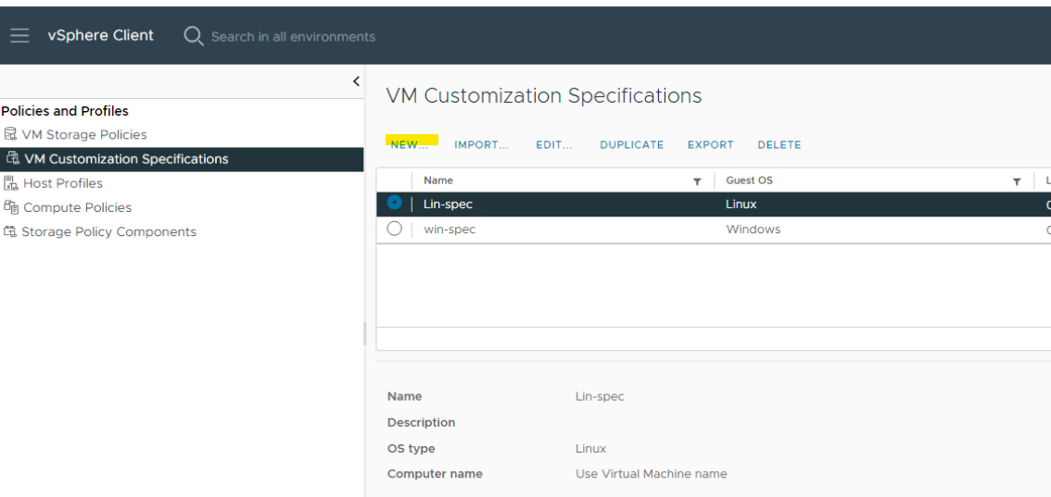This screenshot has height=497, width=1051.
Task: Click the OS type Linux value
Action: pos(590,448)
